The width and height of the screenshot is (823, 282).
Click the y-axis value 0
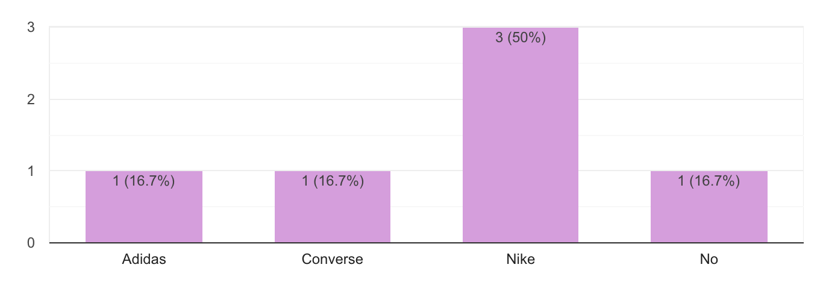click(30, 243)
